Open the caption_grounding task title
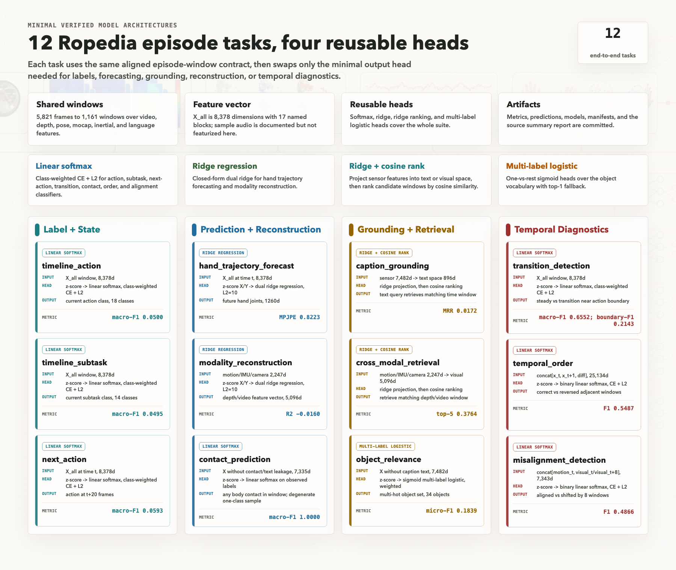Screen dimensions: 676x570 coord(392,266)
